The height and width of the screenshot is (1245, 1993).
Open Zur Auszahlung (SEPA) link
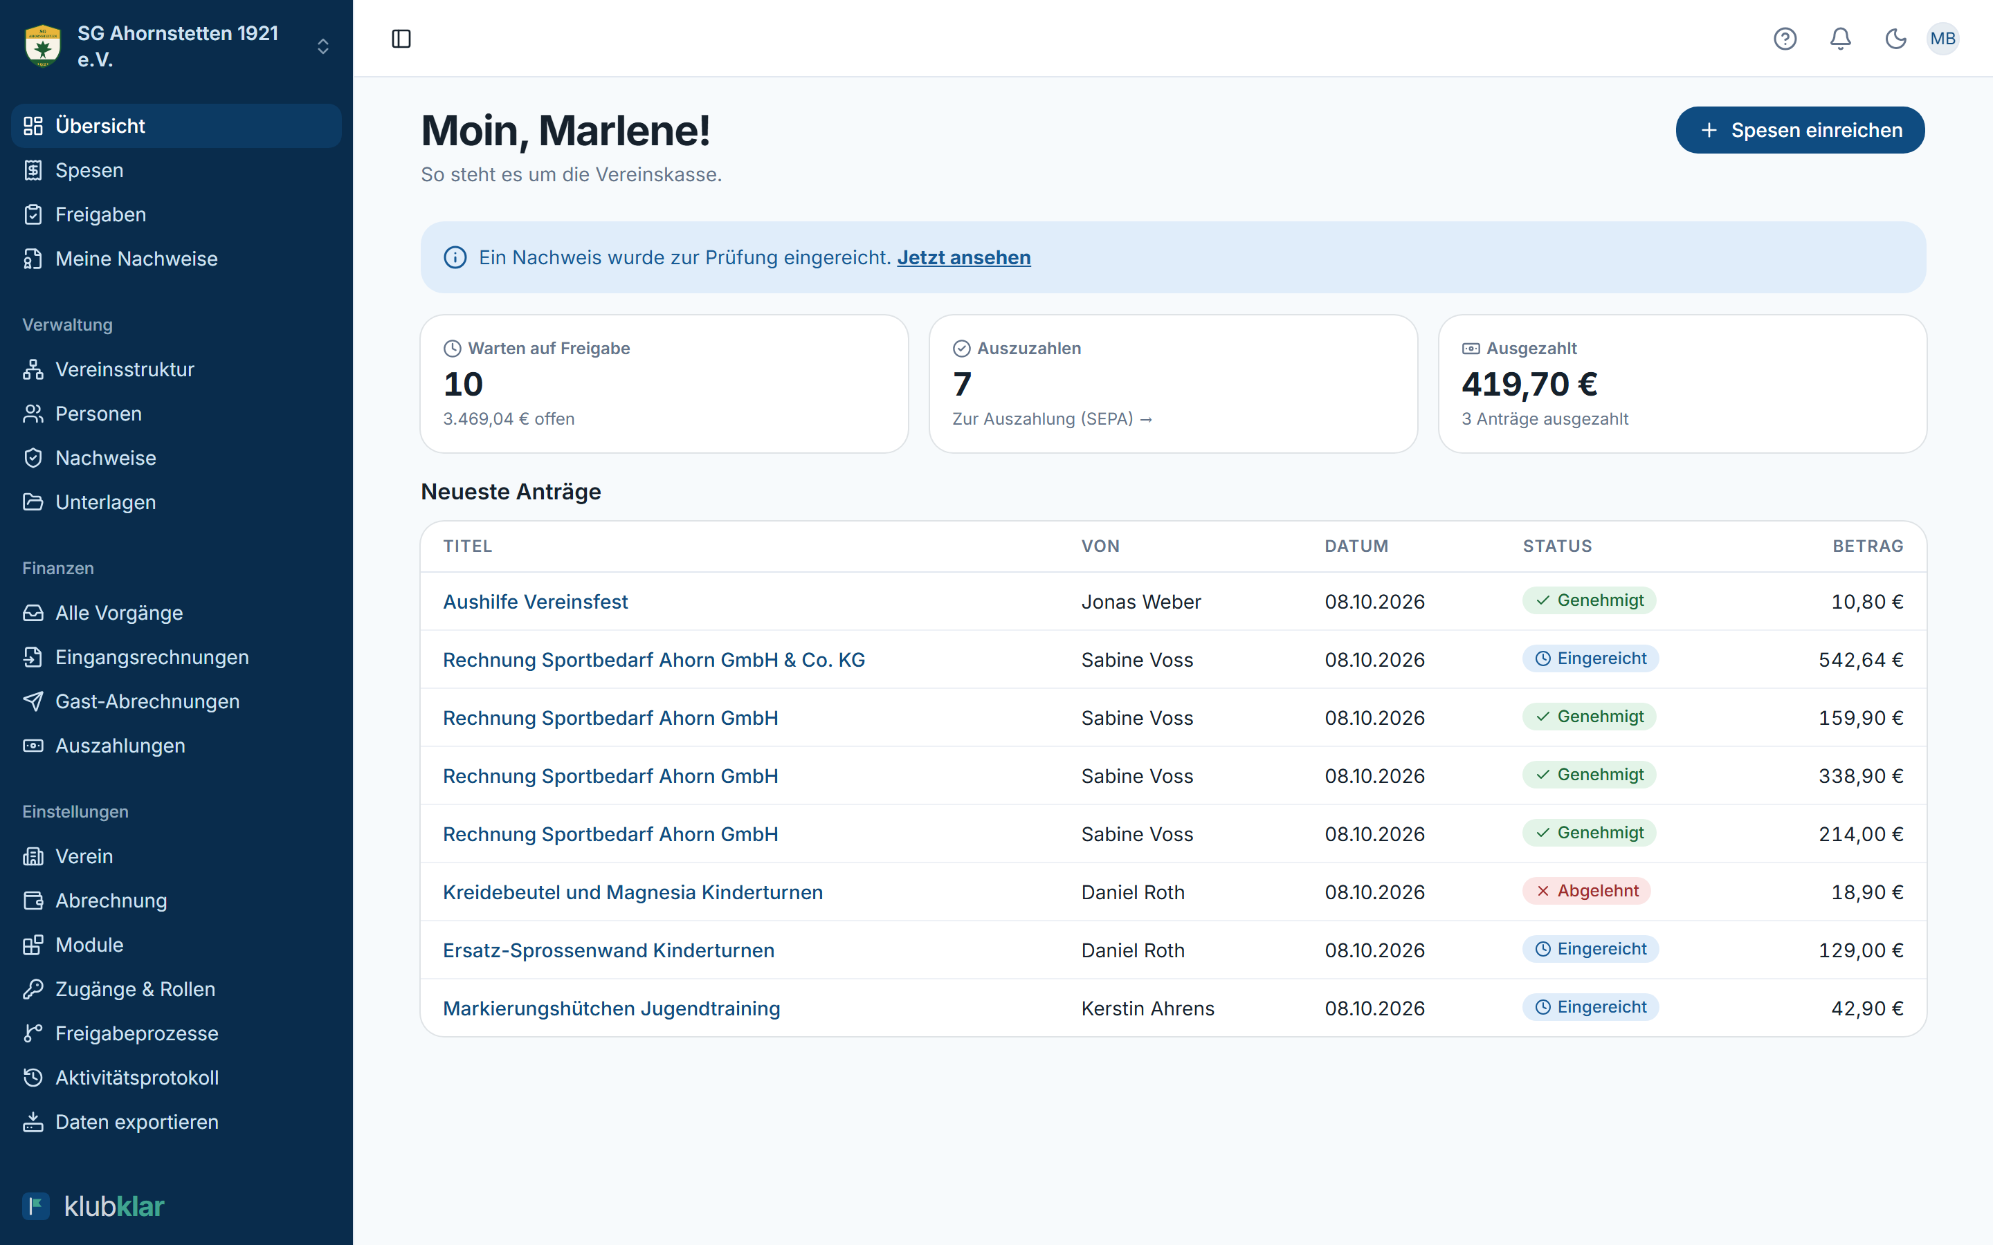click(x=1052, y=419)
